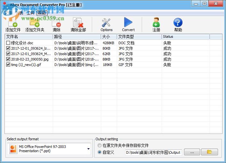Click the 添加文件夹 (add folder) toolbar icon
Screen dimensions: 226x163
(x=35, y=22)
